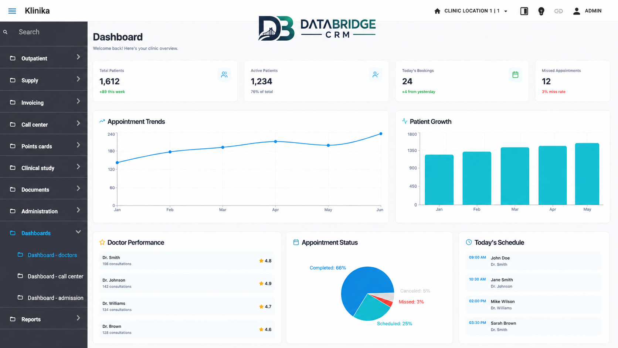This screenshot has height=348, width=618.
Task: Select the Dashboards sidebar label
Action: click(x=36, y=233)
